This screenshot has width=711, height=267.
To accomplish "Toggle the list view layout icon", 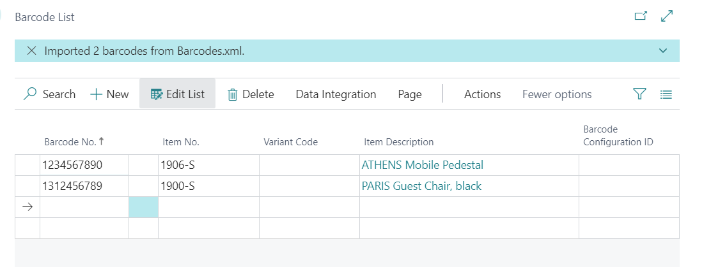I will 666,94.
